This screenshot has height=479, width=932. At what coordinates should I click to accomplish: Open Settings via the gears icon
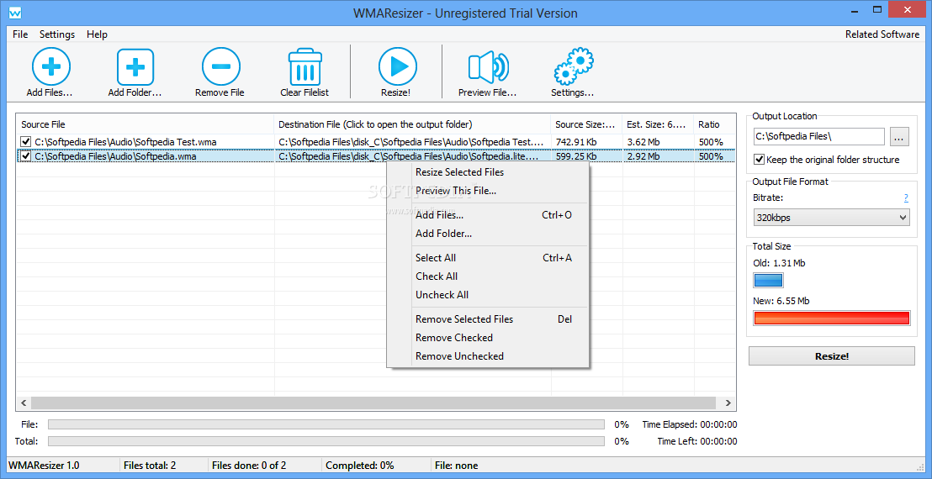pos(573,66)
